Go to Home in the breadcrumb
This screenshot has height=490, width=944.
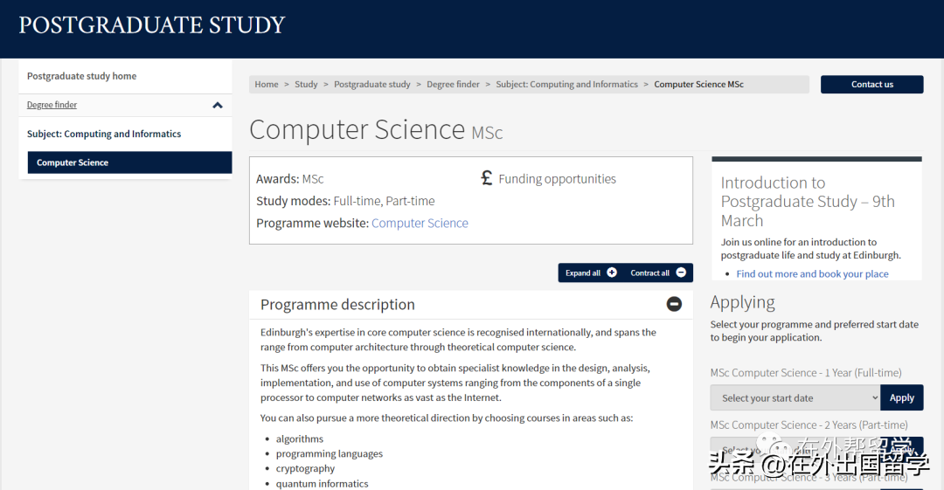click(267, 84)
